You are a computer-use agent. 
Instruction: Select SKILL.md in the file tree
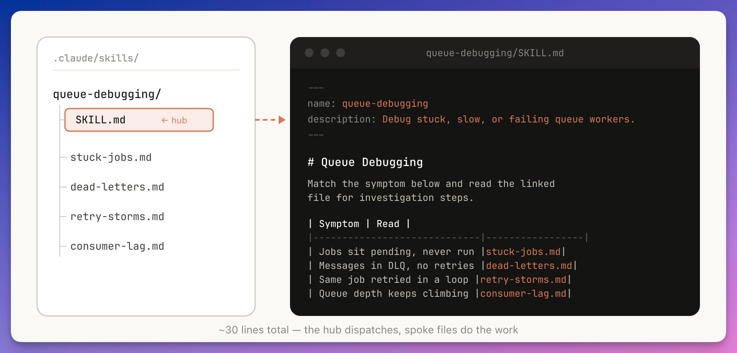point(101,120)
